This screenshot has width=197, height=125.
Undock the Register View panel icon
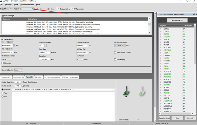pyautogui.click(x=194, y=14)
